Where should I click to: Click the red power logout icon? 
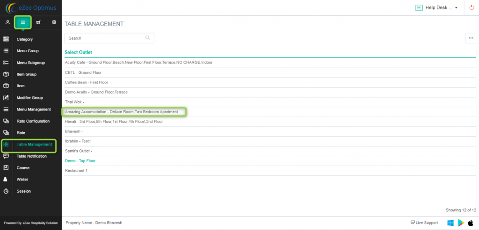tap(472, 7)
